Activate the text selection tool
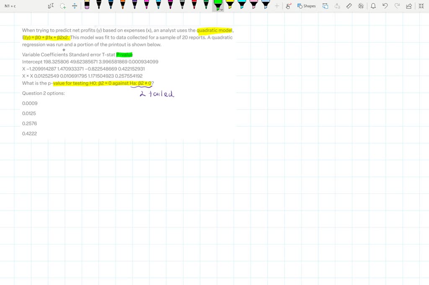The height and width of the screenshot is (285, 429). point(51,6)
